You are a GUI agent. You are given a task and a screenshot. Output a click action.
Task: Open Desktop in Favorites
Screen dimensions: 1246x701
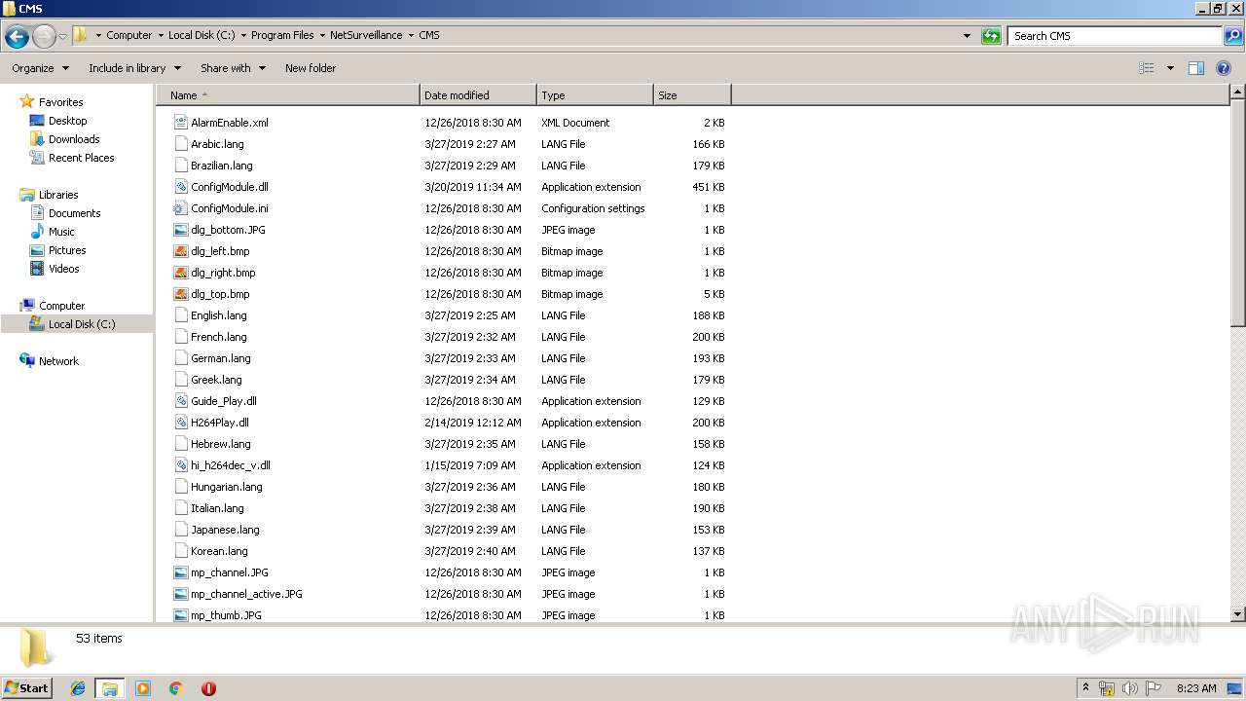67,121
